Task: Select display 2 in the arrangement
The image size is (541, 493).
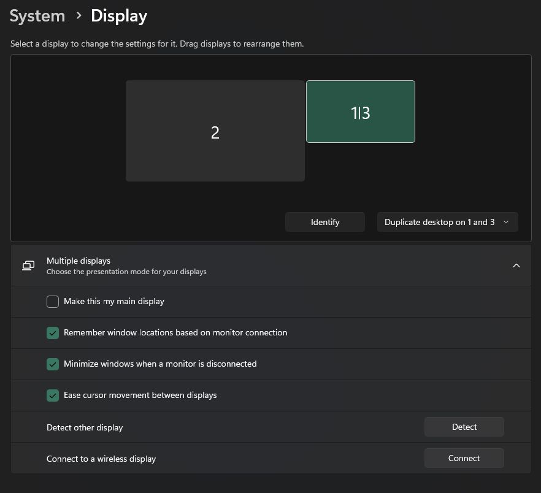Action: tap(215, 131)
